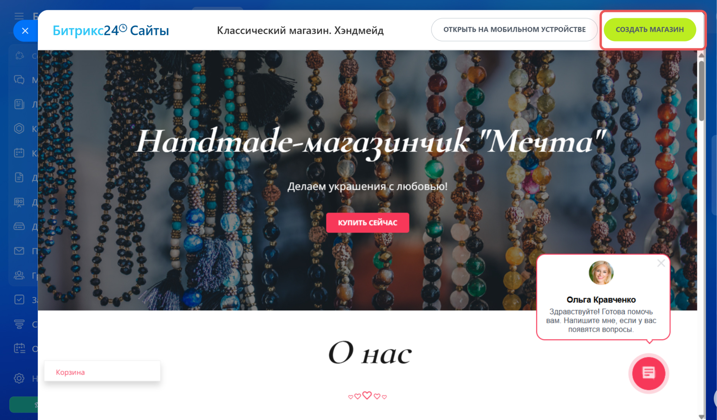
Task: Click the drive disk sidebar icon
Action: coord(19,226)
